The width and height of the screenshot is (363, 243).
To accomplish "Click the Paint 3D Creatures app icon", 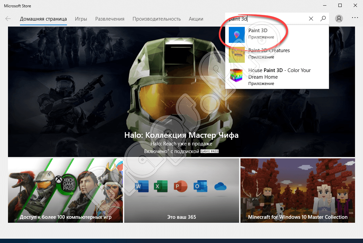I will tap(237, 54).
